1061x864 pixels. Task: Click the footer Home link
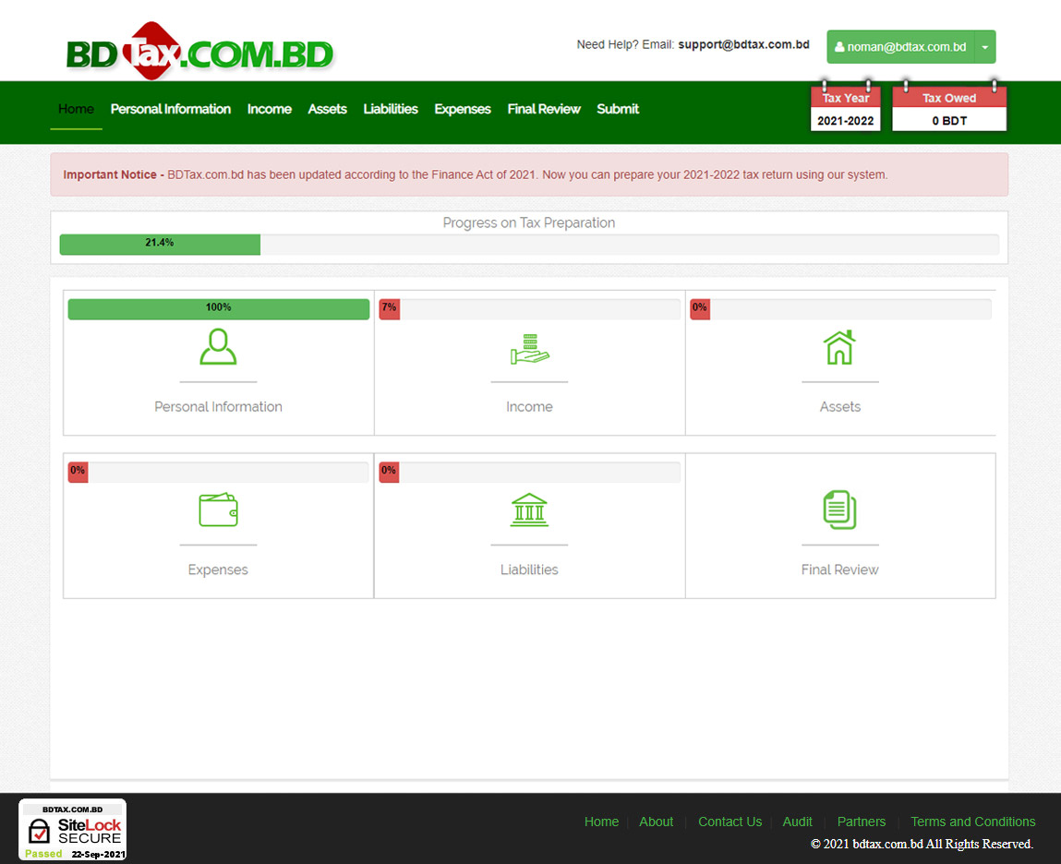[x=601, y=822]
